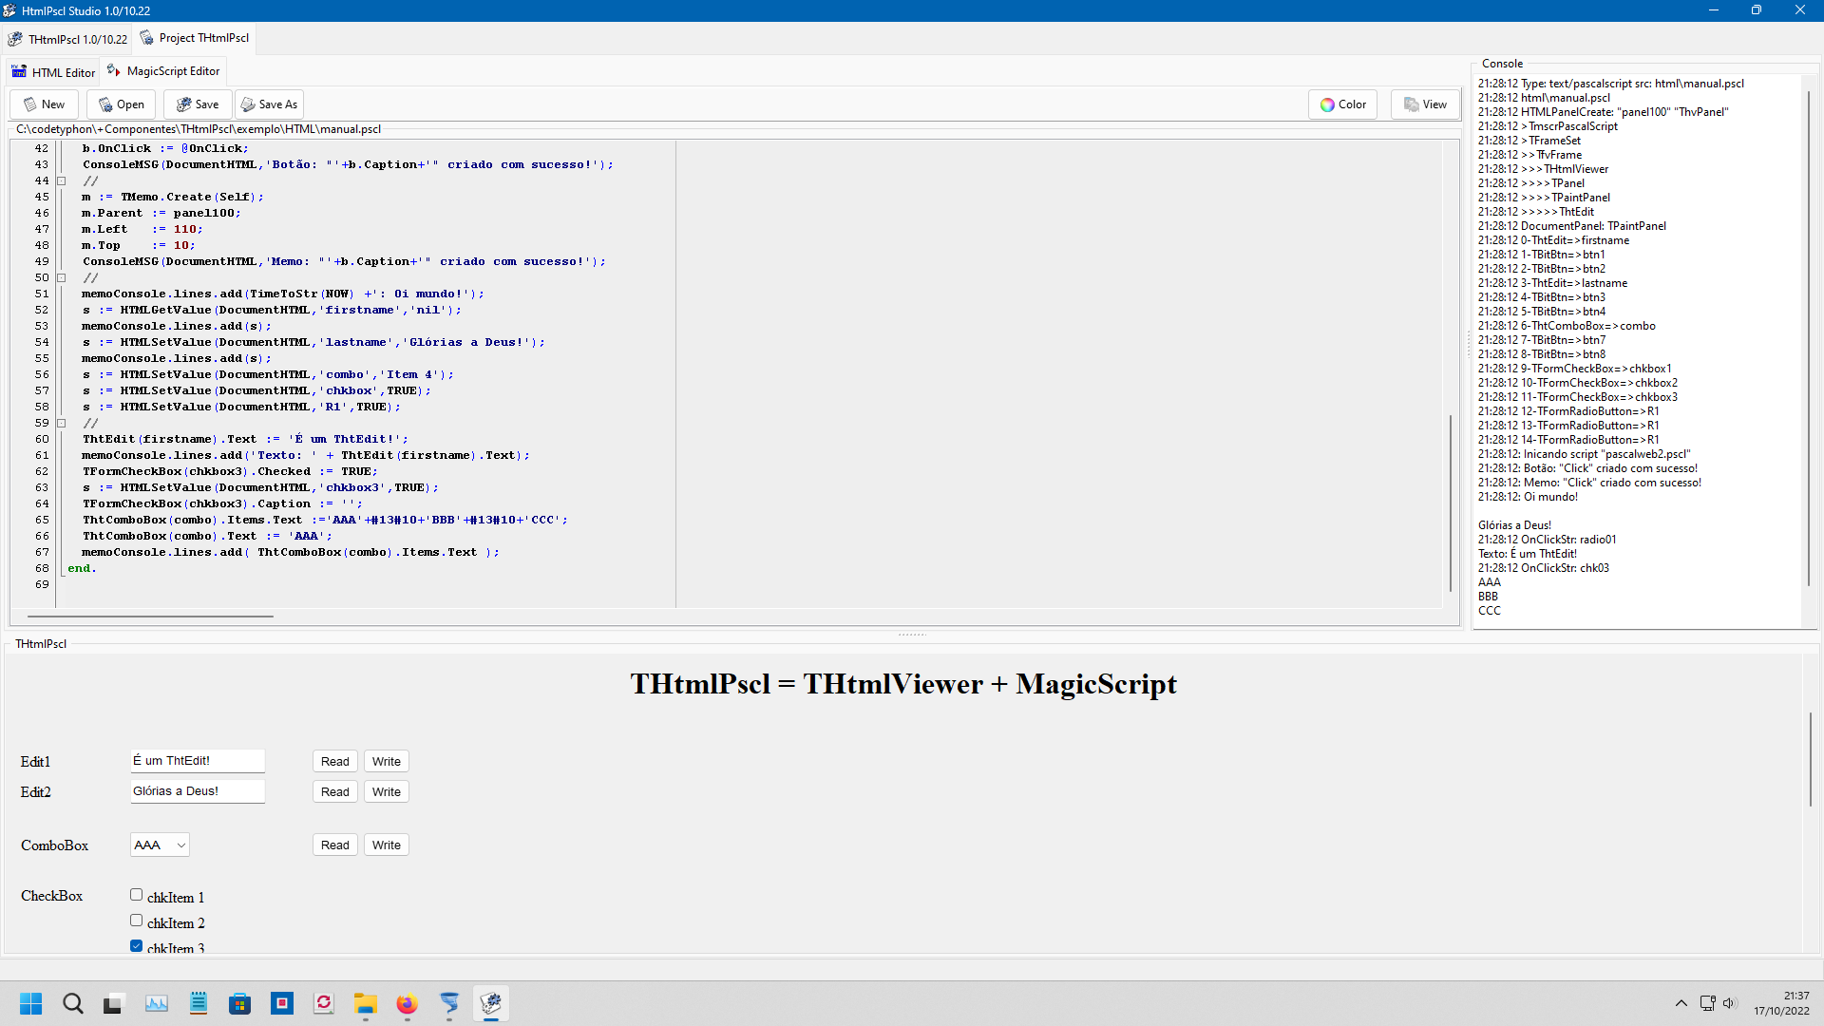Open the Color picker button
The height and width of the screenshot is (1026, 1824).
(x=1343, y=104)
